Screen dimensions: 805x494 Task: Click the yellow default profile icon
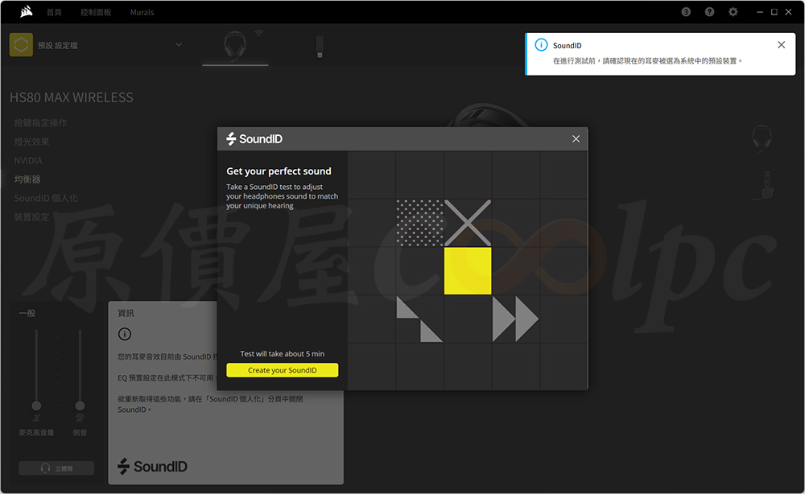pos(21,45)
